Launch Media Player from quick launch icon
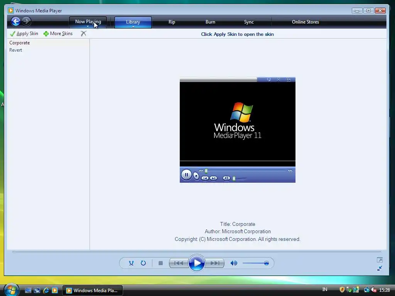The width and height of the screenshot is (395, 296). [x=55, y=291]
